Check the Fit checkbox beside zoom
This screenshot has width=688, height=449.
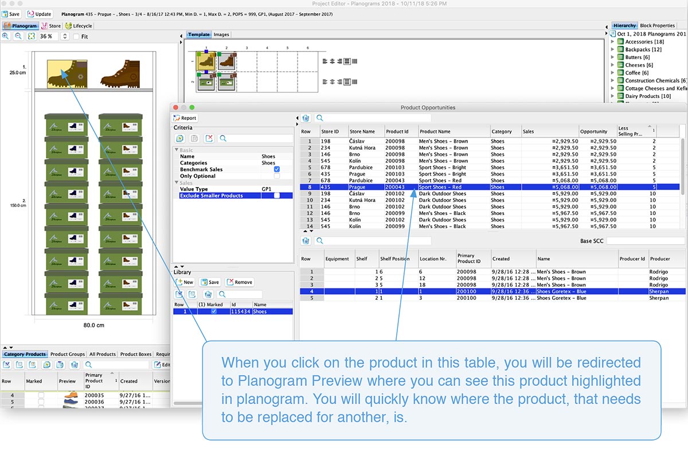[x=76, y=37]
